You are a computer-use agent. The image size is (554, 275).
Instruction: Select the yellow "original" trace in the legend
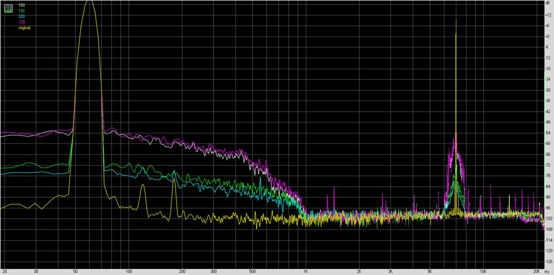click(24, 28)
